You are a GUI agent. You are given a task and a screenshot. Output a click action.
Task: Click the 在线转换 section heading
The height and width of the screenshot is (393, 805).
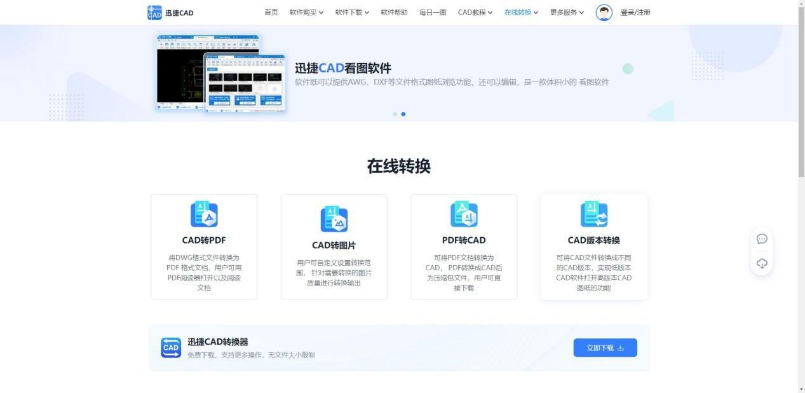click(399, 166)
